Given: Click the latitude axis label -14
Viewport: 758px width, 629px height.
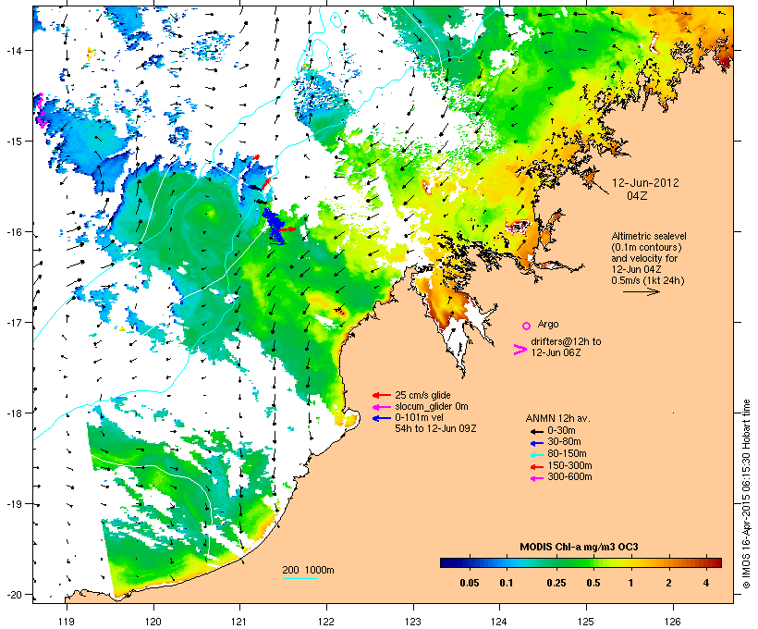Looking at the screenshot, I should pos(13,50).
